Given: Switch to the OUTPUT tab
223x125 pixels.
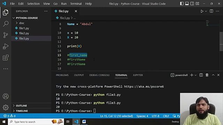Looking at the screenshot, I should point(79,75).
